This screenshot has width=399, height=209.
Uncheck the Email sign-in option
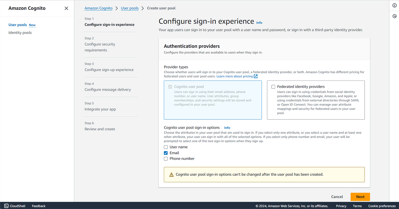[x=166, y=153]
